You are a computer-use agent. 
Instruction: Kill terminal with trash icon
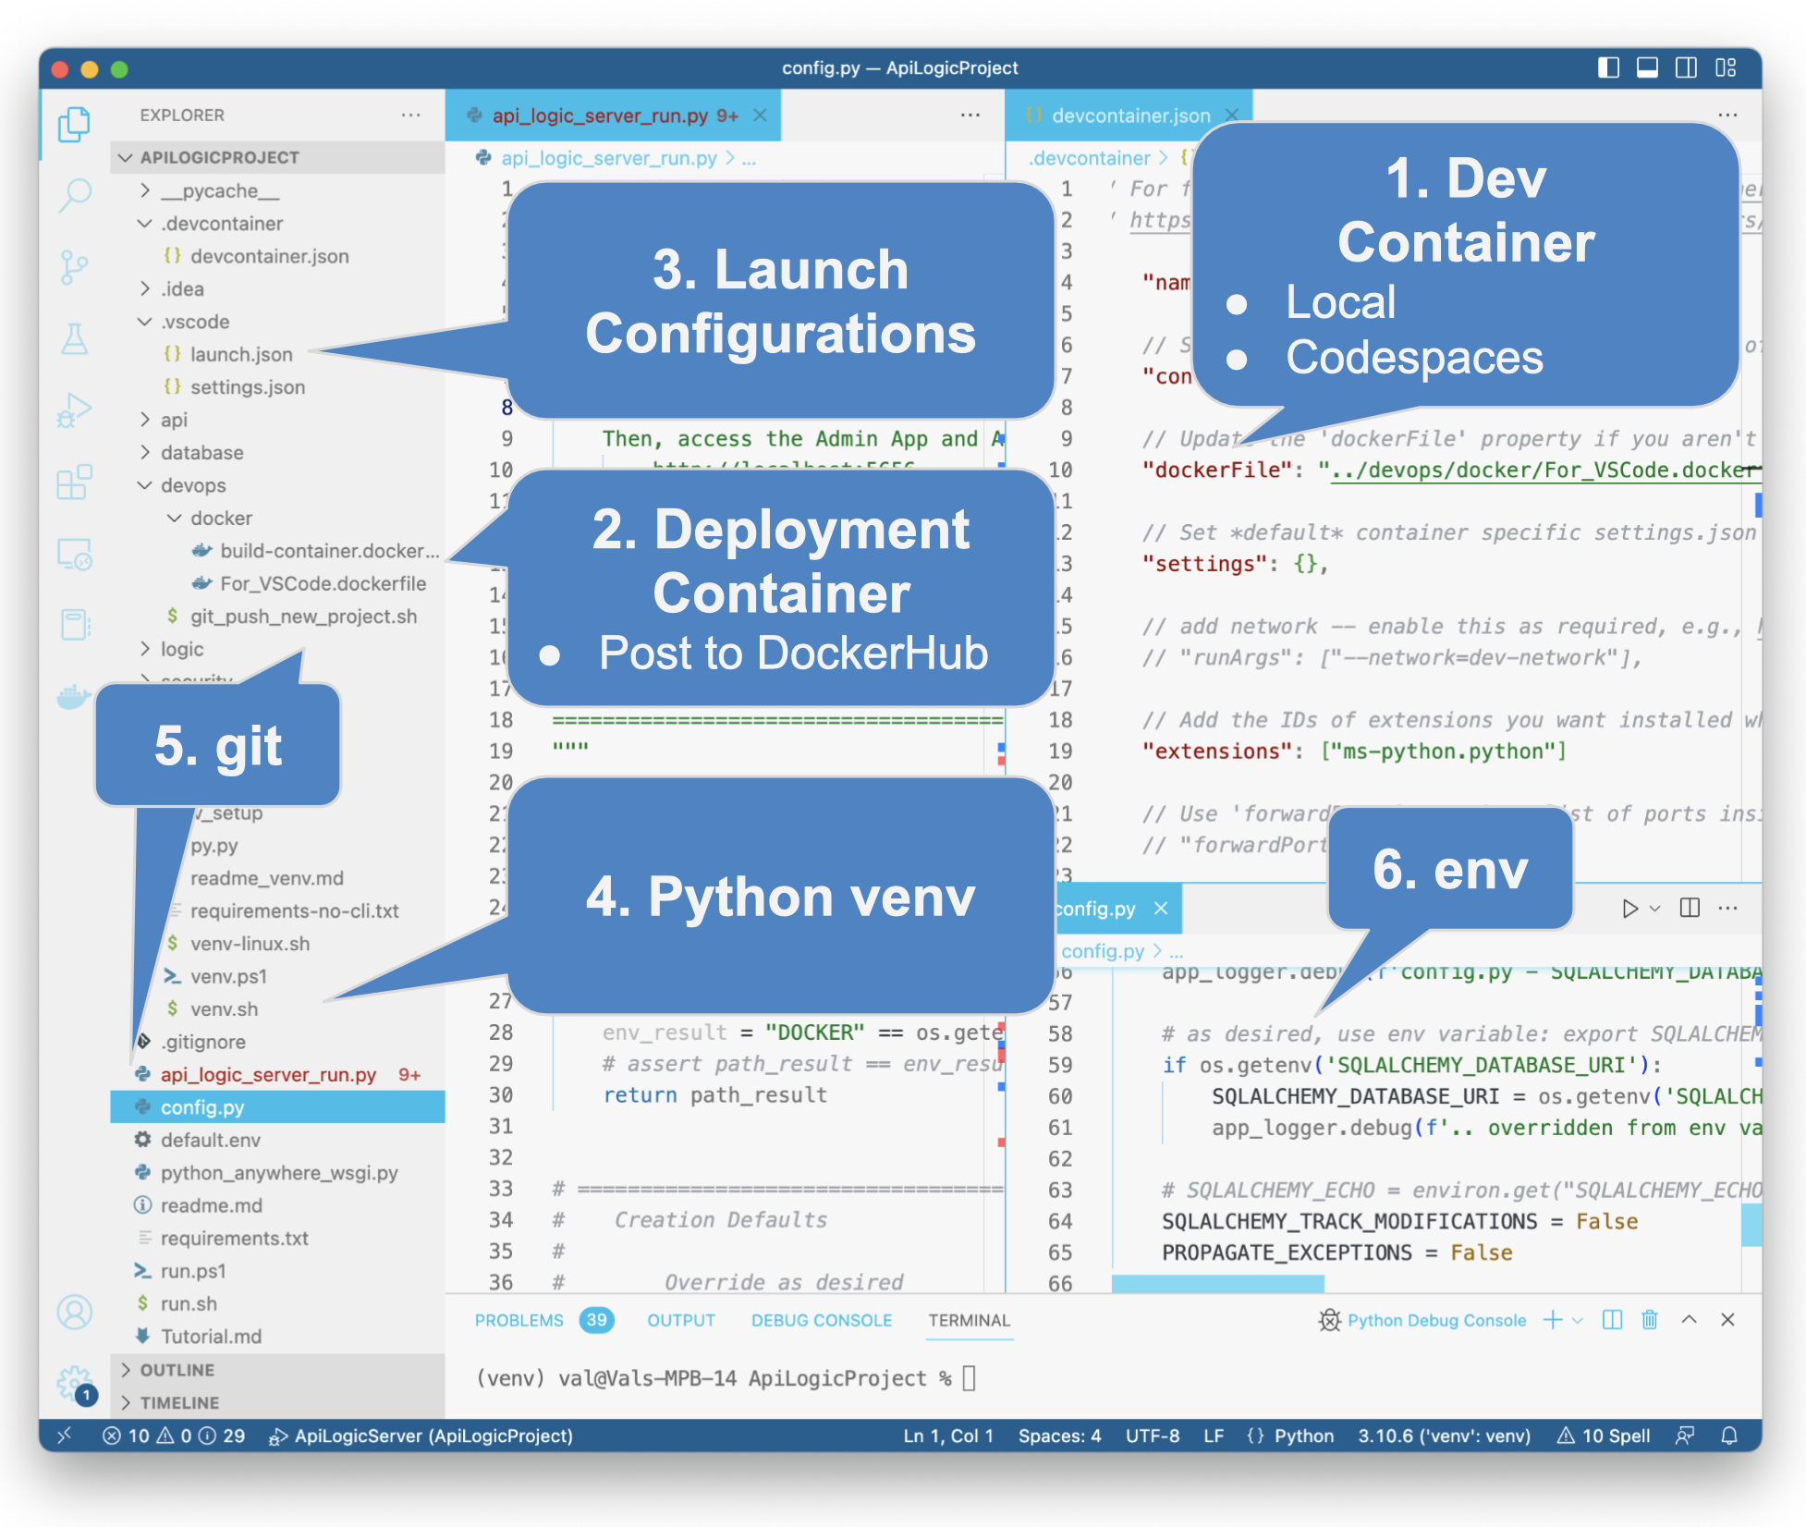pos(1650,1320)
